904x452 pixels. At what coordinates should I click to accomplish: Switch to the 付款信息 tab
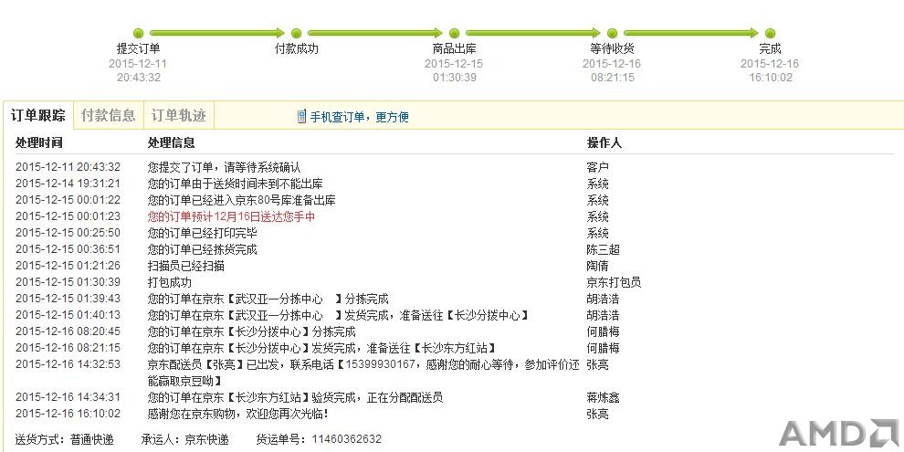(x=109, y=115)
